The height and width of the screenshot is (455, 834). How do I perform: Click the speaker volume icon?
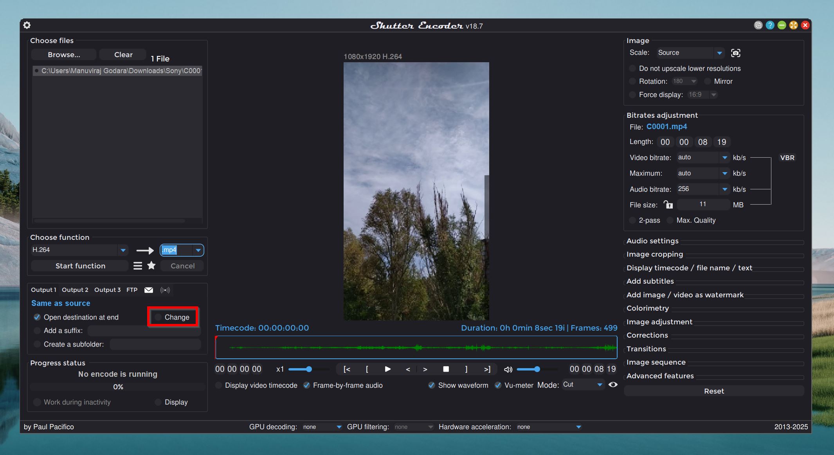(508, 369)
